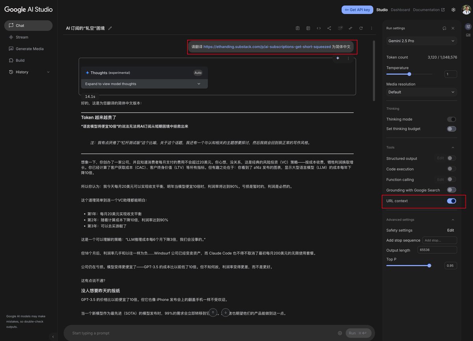Click the Output length field

(438, 250)
